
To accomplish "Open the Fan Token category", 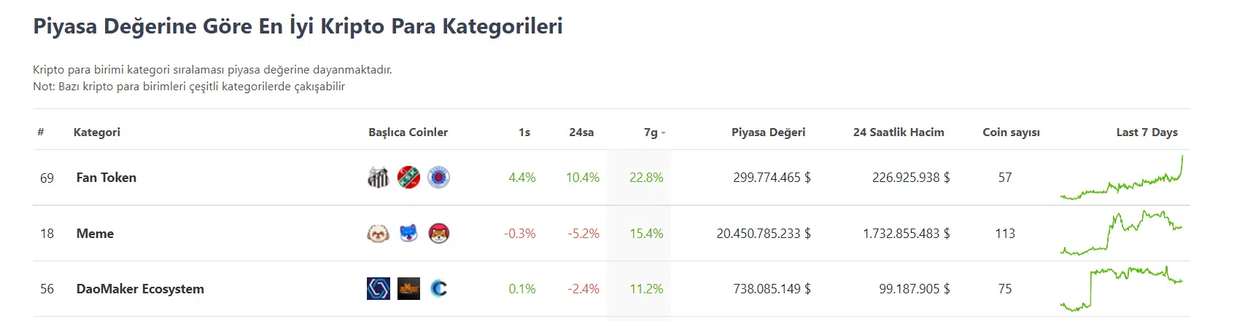I will [106, 178].
